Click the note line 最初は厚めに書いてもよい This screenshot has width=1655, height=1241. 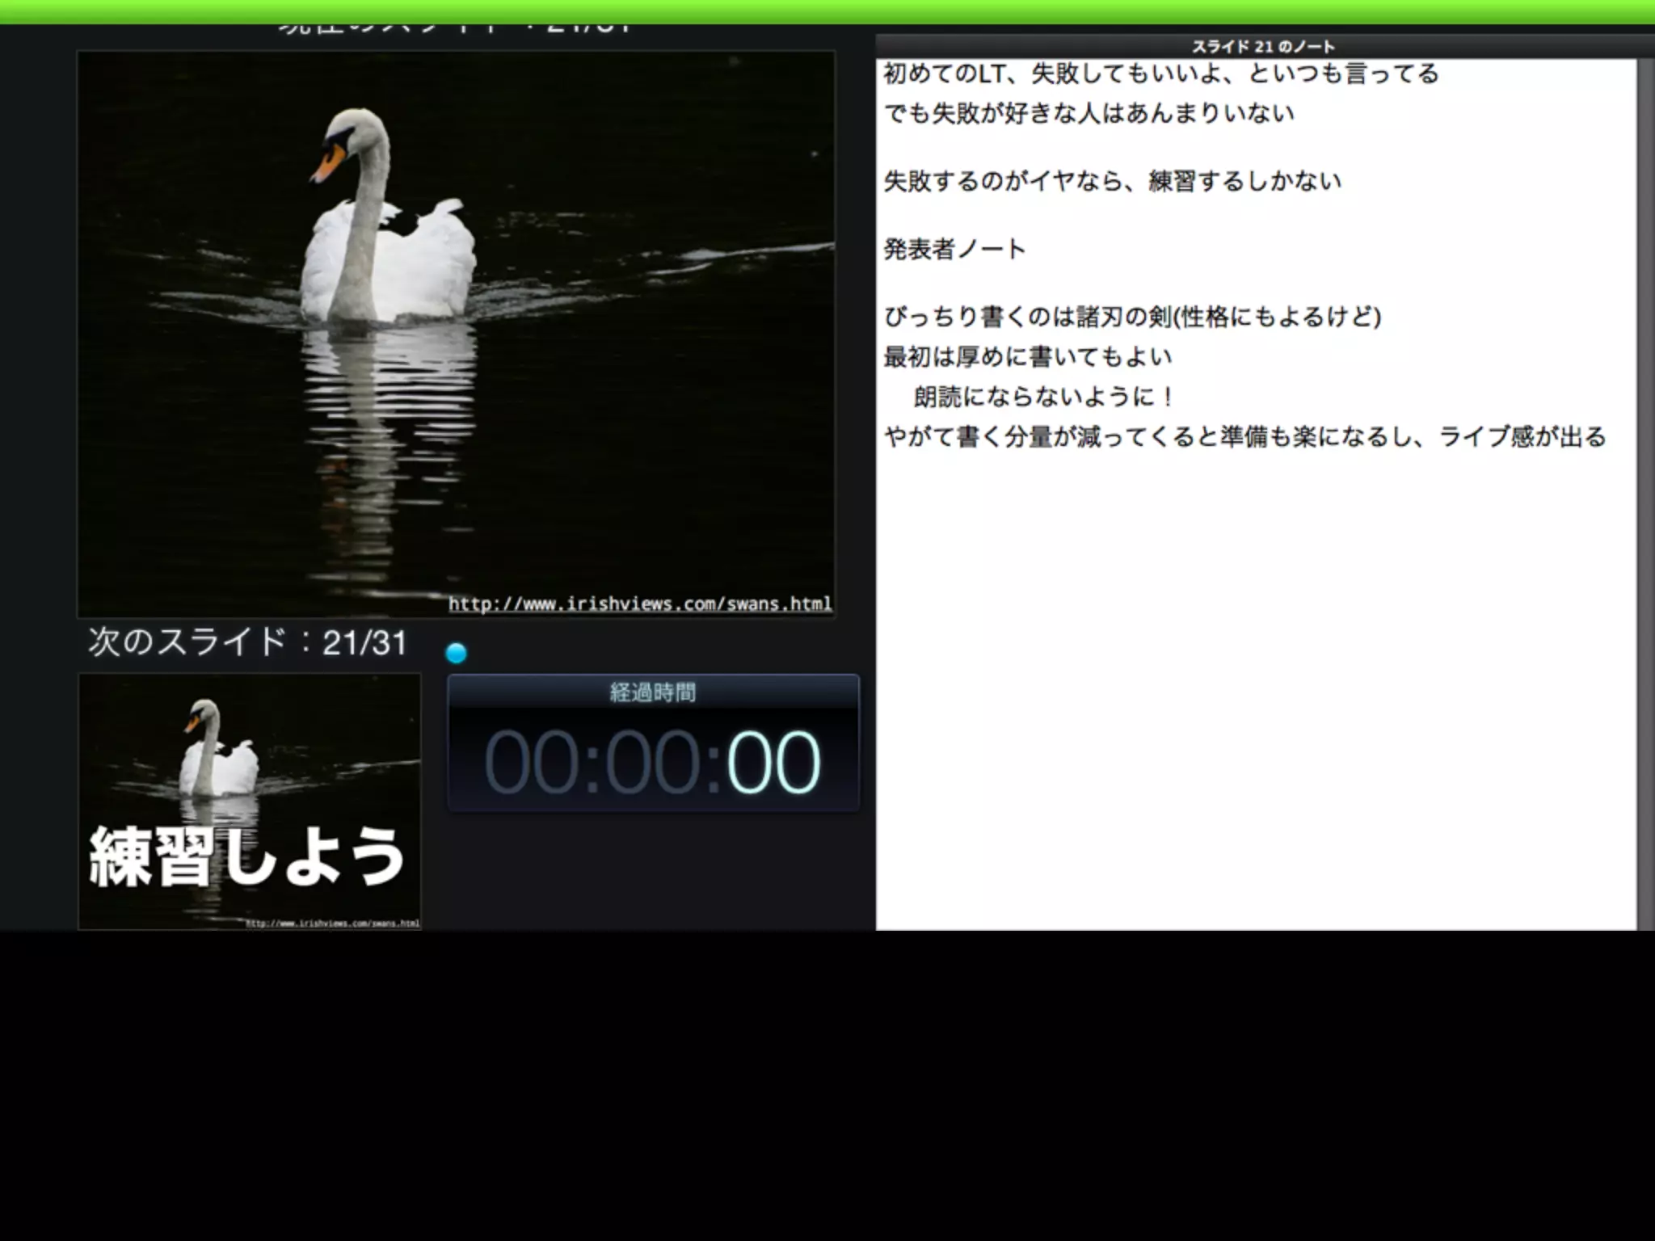tap(1027, 356)
